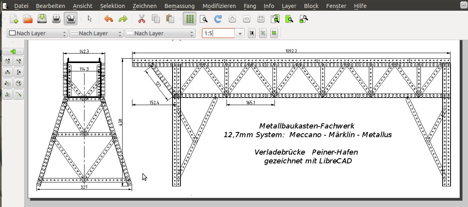Click the '142.3' dimension text
Screen dimensions: 468x207
pyautogui.click(x=84, y=51)
